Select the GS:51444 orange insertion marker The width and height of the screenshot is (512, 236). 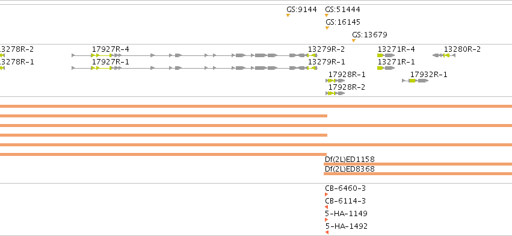point(327,16)
